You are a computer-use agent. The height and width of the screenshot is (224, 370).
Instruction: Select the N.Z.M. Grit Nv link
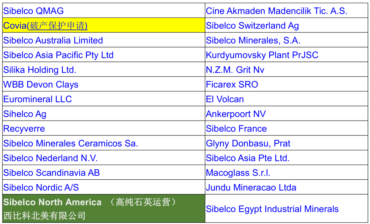(235, 70)
